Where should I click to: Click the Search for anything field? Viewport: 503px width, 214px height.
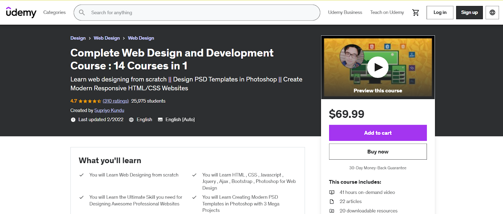click(x=201, y=13)
